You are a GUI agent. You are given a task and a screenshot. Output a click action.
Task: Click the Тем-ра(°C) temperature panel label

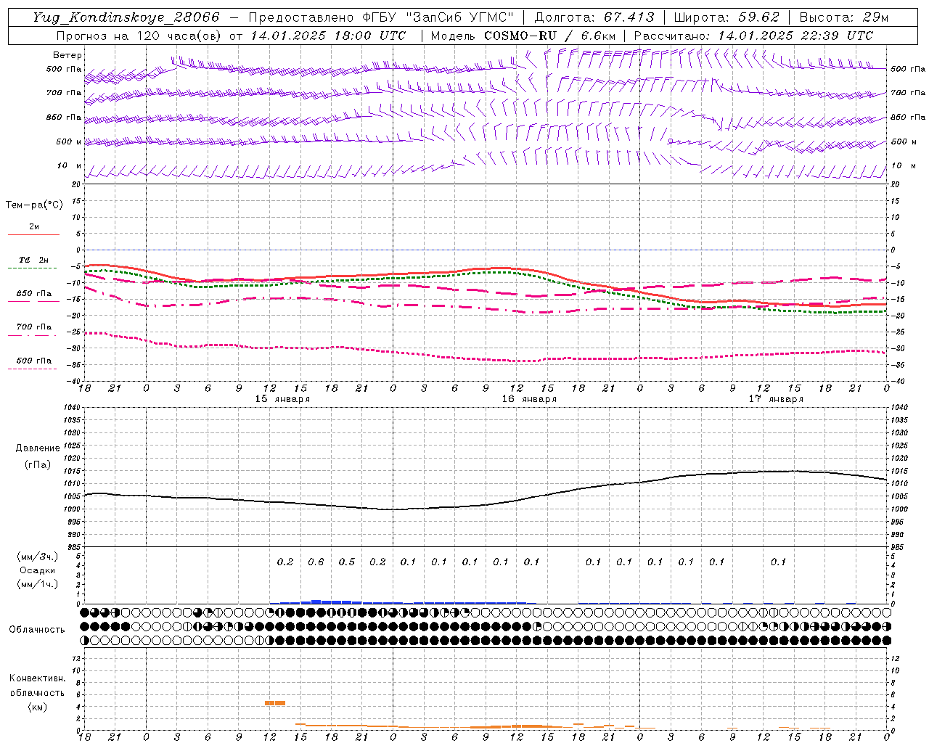(34, 205)
